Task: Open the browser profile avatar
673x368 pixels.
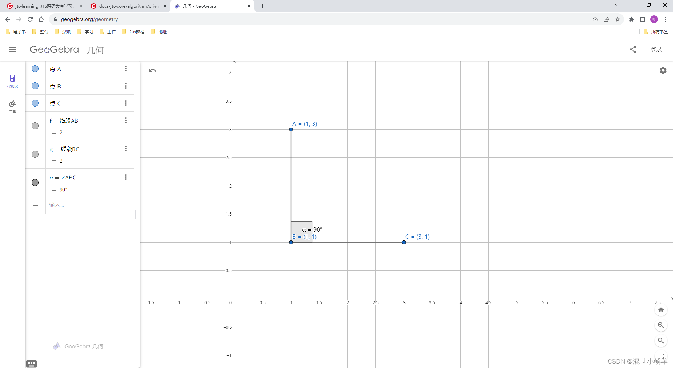Action: 654,19
